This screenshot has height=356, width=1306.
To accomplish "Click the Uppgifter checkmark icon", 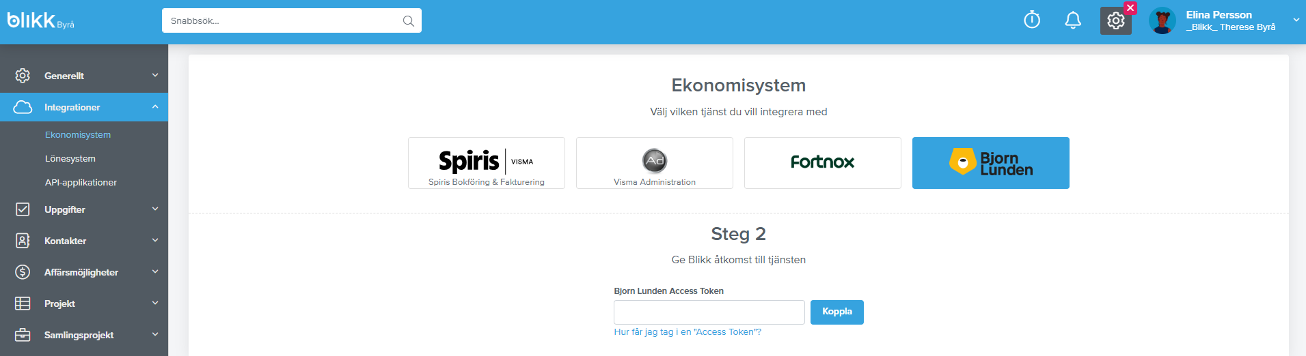I will [23, 209].
